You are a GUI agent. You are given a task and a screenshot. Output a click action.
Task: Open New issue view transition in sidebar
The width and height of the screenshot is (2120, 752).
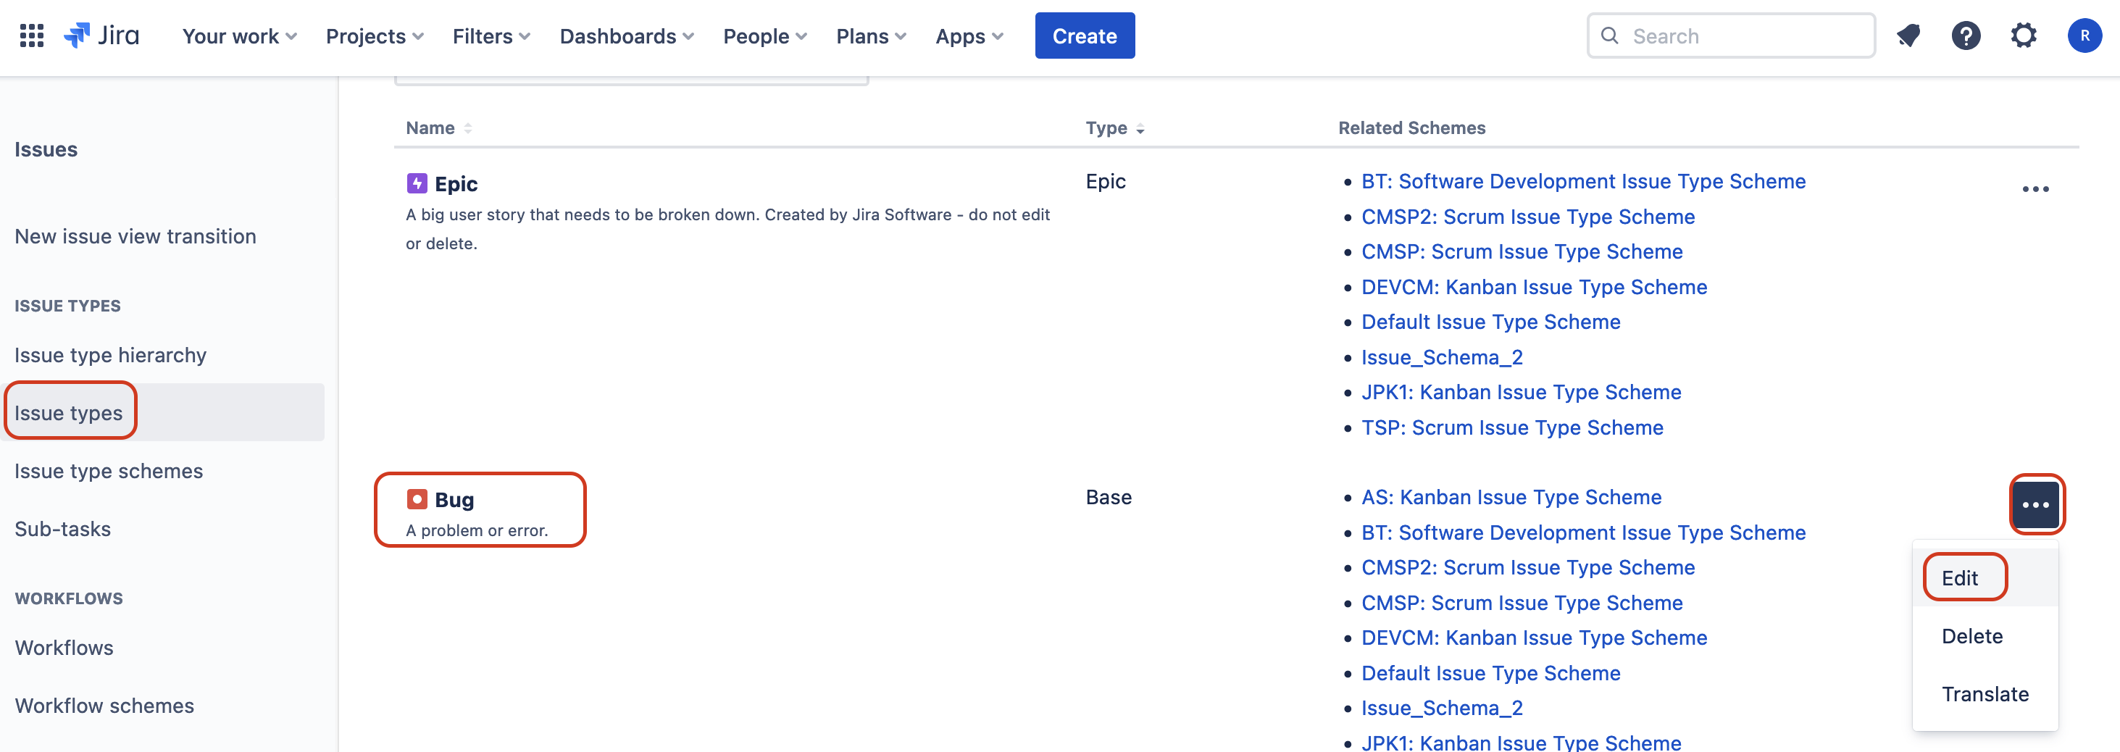[135, 236]
